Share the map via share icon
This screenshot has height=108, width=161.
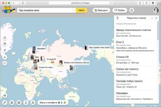(26, 103)
